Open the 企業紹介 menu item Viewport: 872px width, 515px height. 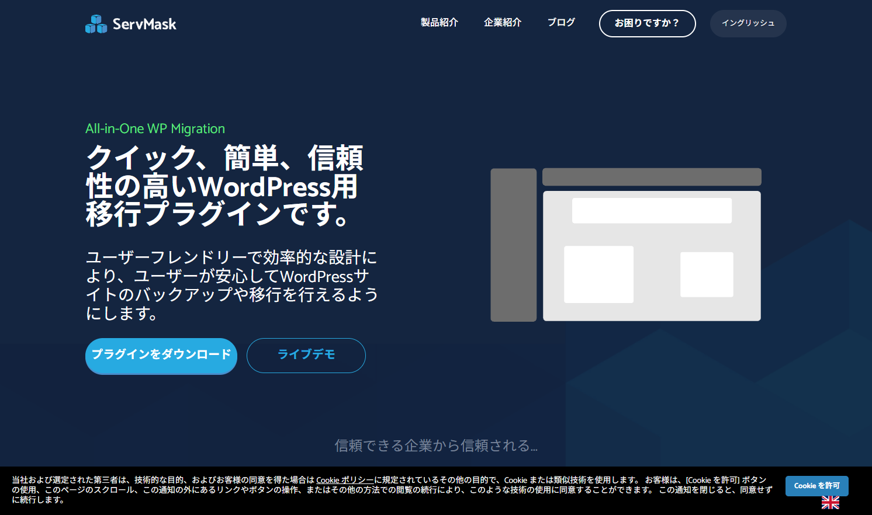[503, 22]
